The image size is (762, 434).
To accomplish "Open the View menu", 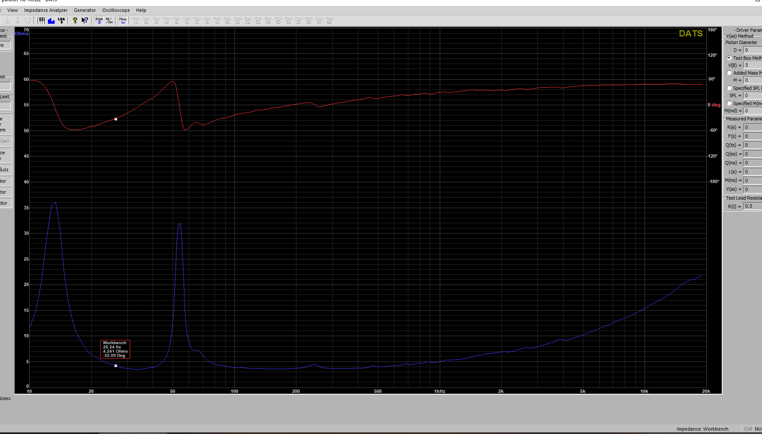I will pos(13,10).
